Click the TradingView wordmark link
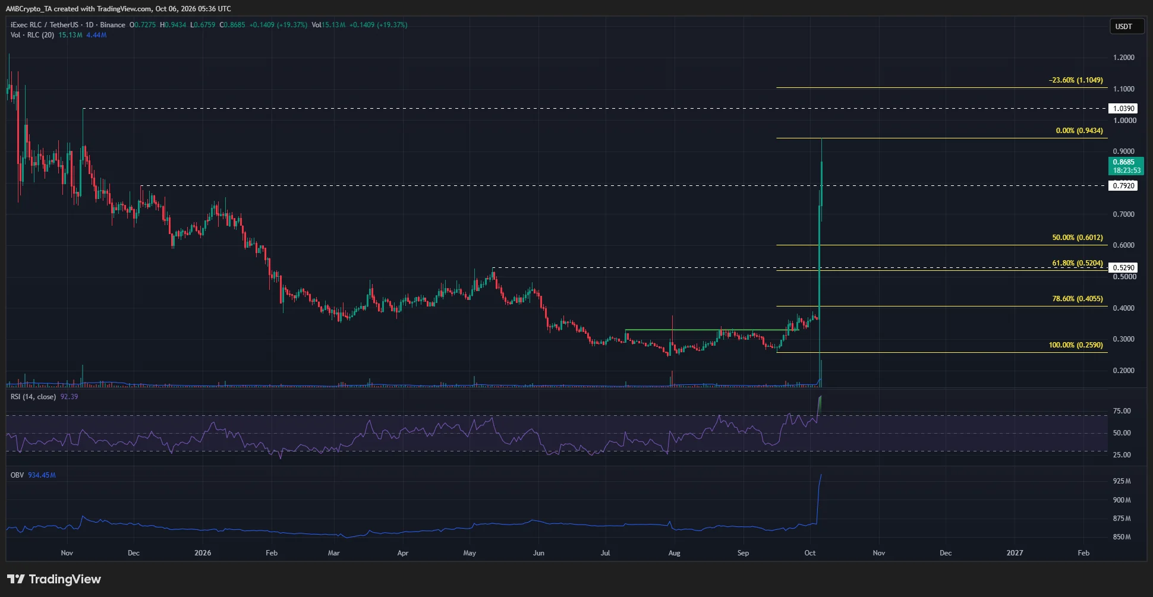The image size is (1153, 597). pyautogui.click(x=65, y=579)
